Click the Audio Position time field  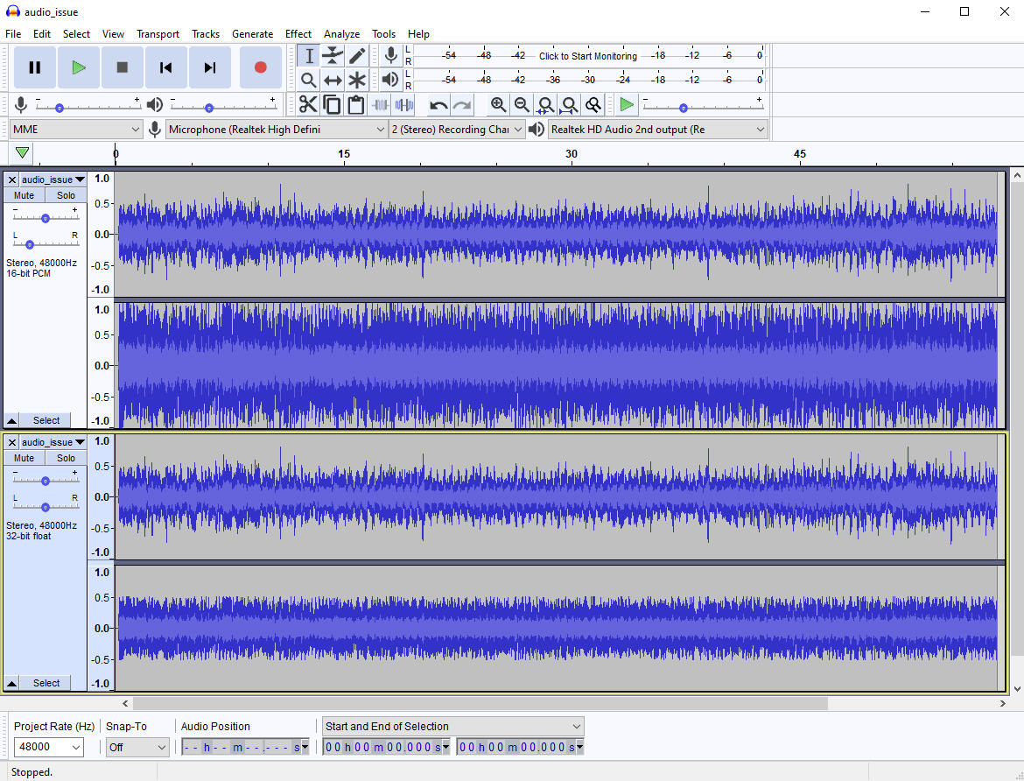click(246, 747)
